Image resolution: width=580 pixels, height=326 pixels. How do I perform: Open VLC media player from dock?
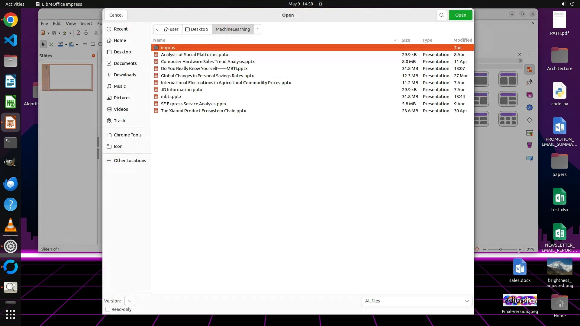pyautogui.click(x=11, y=225)
